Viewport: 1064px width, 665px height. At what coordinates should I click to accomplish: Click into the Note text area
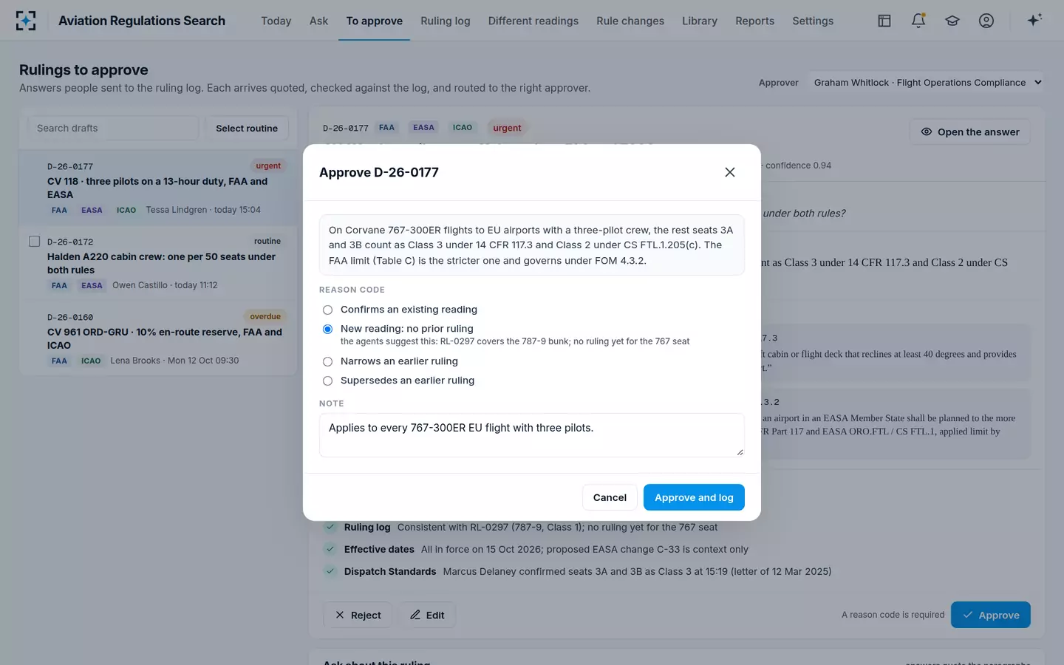tap(532, 435)
